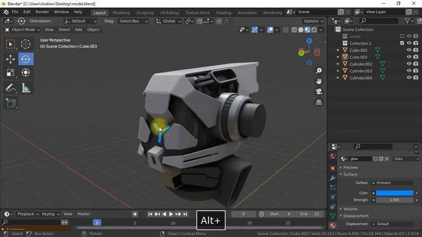Play the animation forward

(x=171, y=214)
